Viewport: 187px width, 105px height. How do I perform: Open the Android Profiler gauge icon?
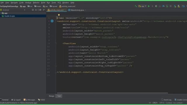click(163, 6)
